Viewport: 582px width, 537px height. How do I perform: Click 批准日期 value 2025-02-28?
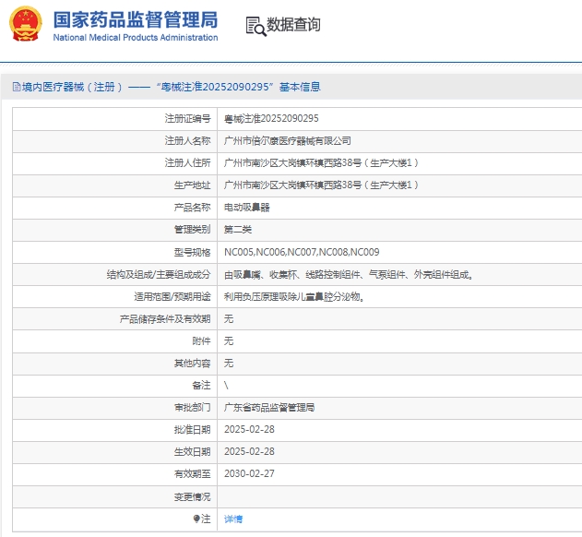click(249, 429)
